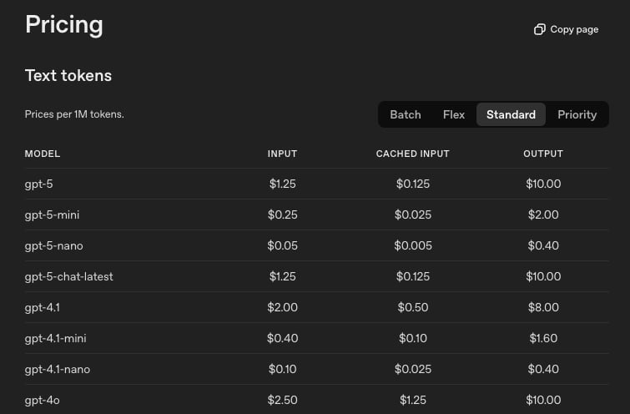This screenshot has width=630, height=414.
Task: Click gpt-5 output price $10.00
Action: [543, 184]
